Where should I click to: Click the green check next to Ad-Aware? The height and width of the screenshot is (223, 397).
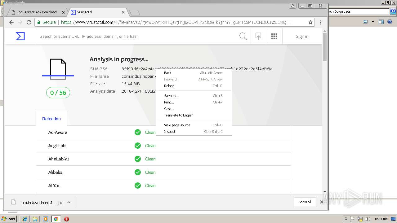coord(138,132)
